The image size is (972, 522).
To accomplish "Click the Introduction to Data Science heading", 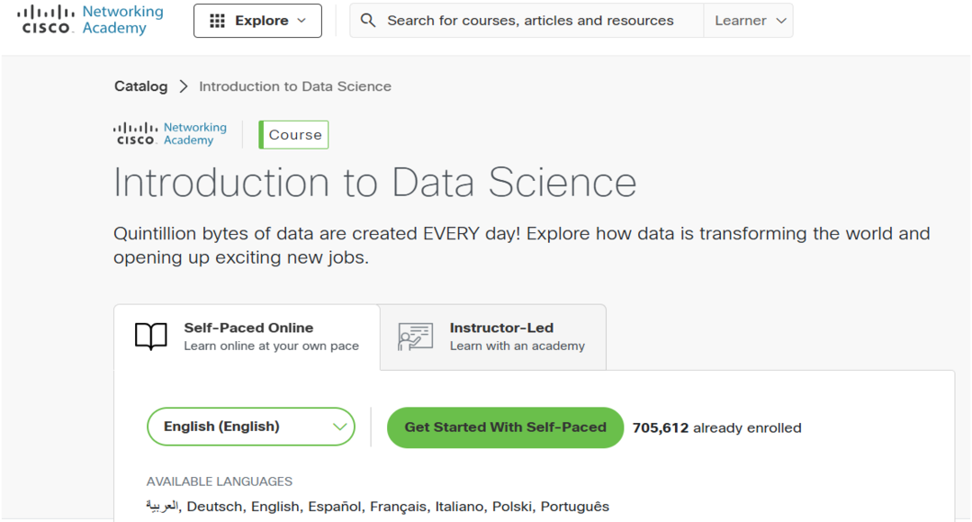I will click(x=375, y=182).
